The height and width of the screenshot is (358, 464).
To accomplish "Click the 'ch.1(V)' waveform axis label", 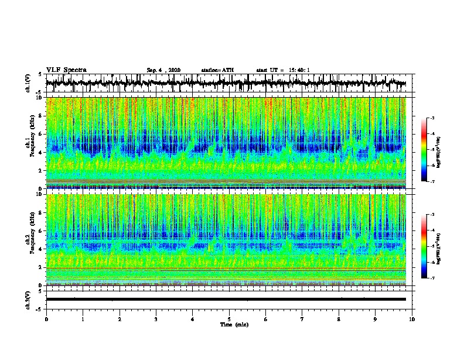I will (x=28, y=83).
